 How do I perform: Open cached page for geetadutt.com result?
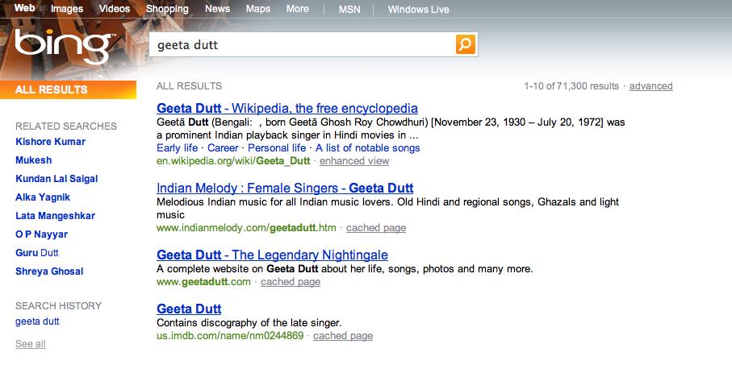[291, 282]
